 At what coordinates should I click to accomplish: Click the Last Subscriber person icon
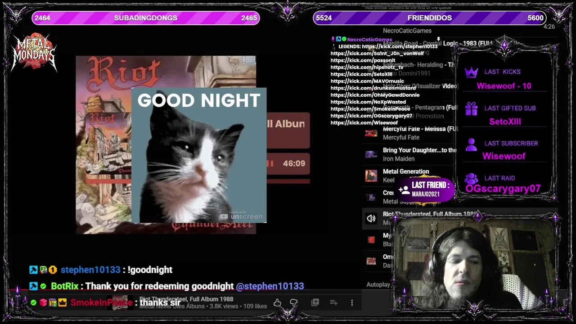(471, 144)
